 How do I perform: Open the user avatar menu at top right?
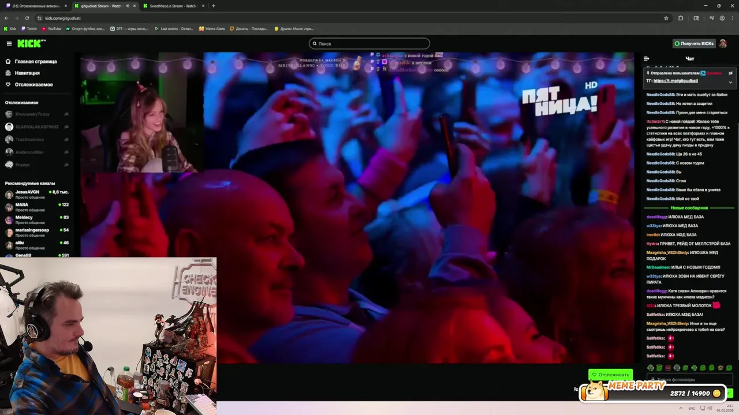(x=723, y=44)
